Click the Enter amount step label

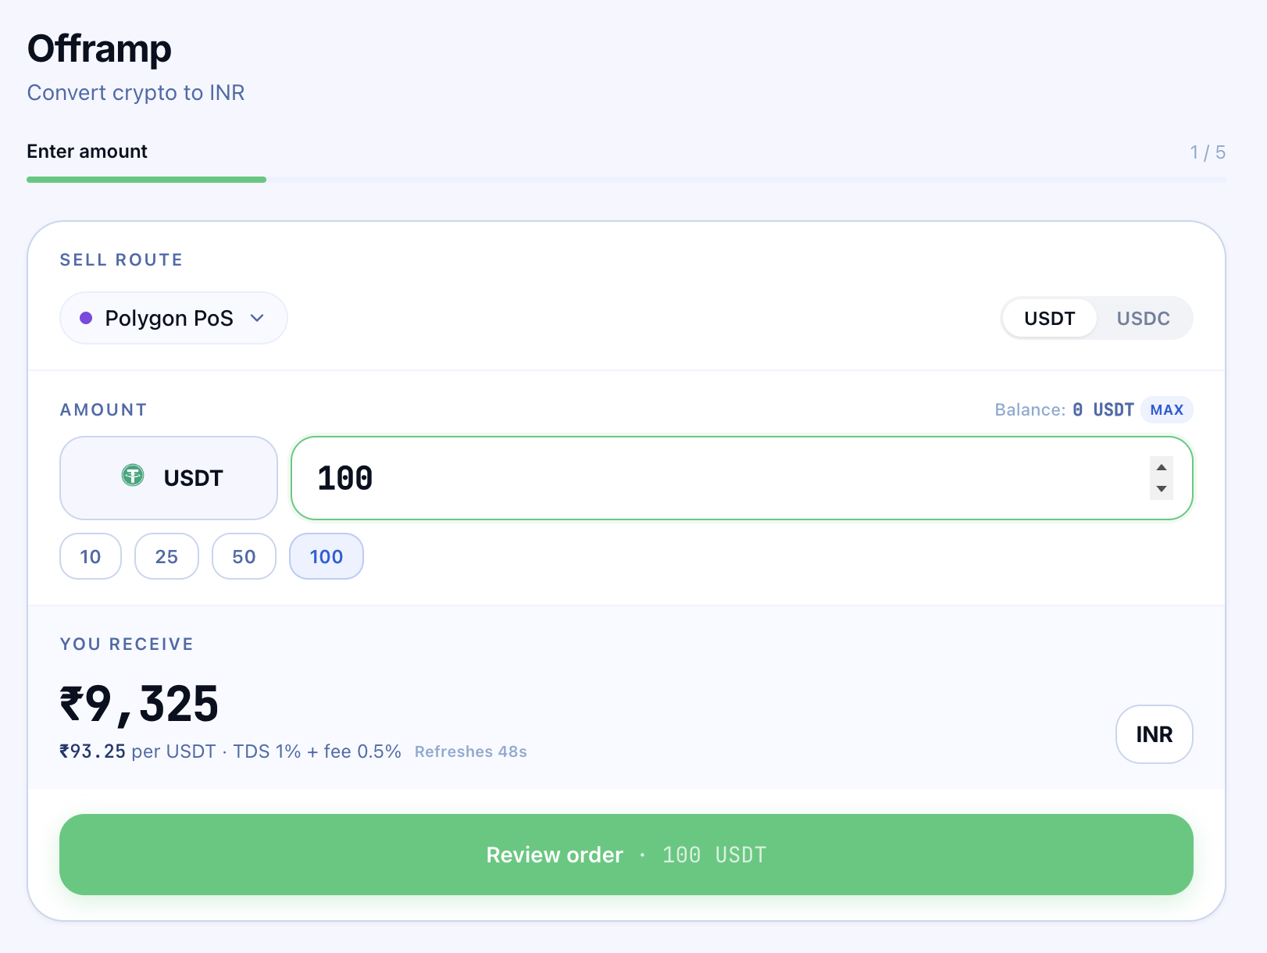(x=87, y=152)
